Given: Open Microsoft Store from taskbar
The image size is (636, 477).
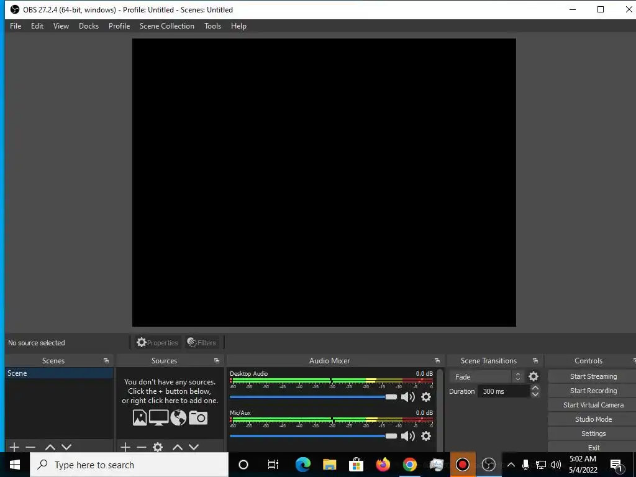Looking at the screenshot, I should (x=356, y=465).
